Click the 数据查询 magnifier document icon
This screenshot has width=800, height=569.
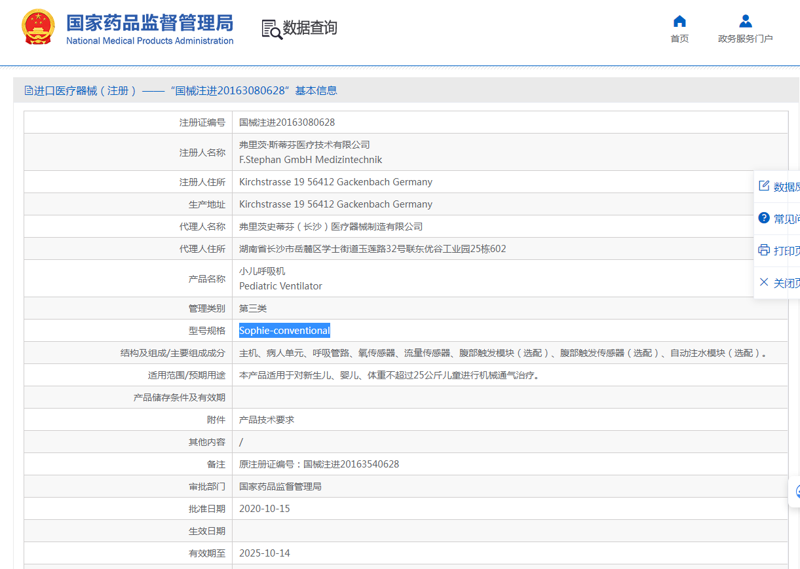pyautogui.click(x=271, y=29)
